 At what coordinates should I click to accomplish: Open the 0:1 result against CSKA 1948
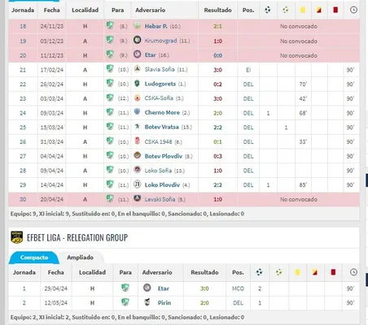[x=217, y=142]
